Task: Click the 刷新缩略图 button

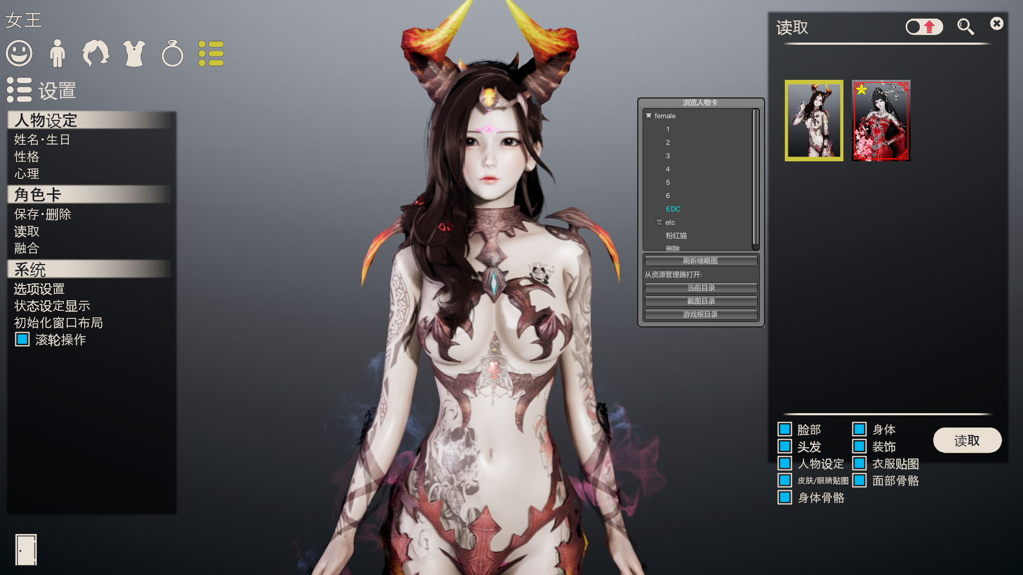Action: point(701,261)
